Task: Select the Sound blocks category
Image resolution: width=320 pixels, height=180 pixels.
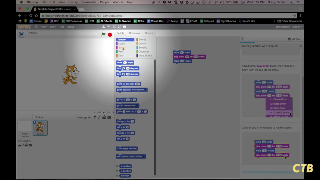Action: [122, 47]
